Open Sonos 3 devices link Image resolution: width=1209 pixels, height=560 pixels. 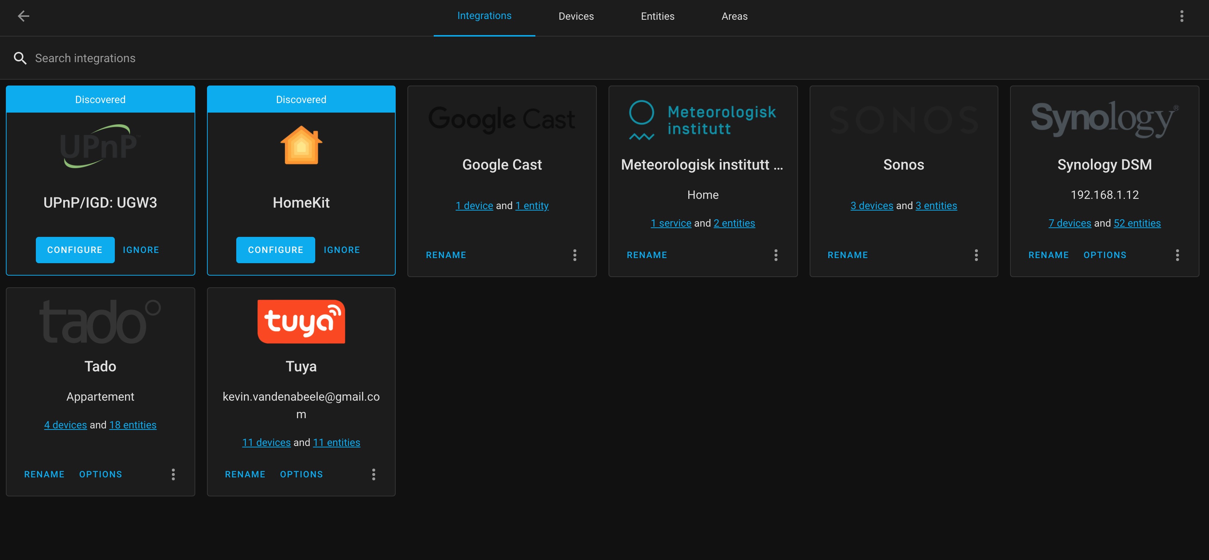coord(871,206)
